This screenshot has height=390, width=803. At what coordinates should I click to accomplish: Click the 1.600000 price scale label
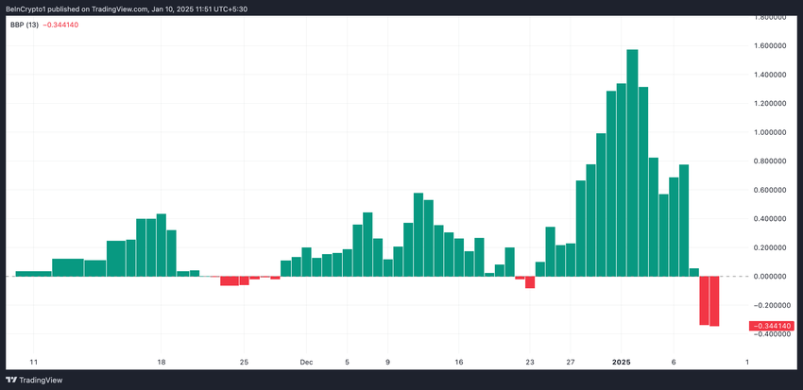[773, 46]
